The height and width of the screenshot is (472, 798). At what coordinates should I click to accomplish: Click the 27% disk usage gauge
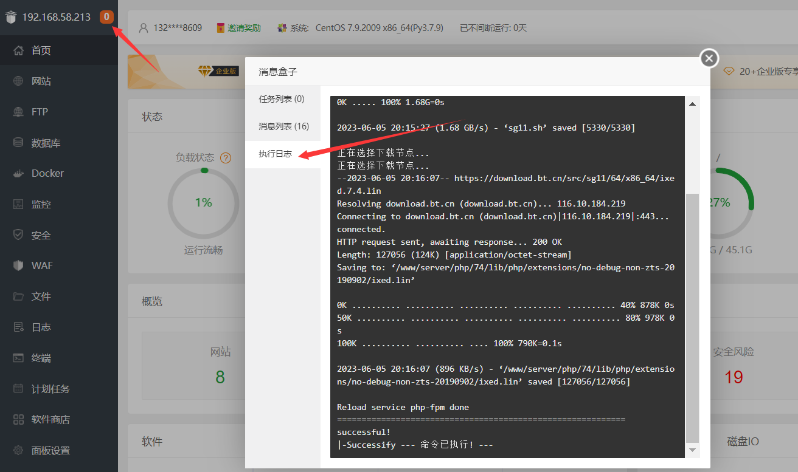point(718,202)
